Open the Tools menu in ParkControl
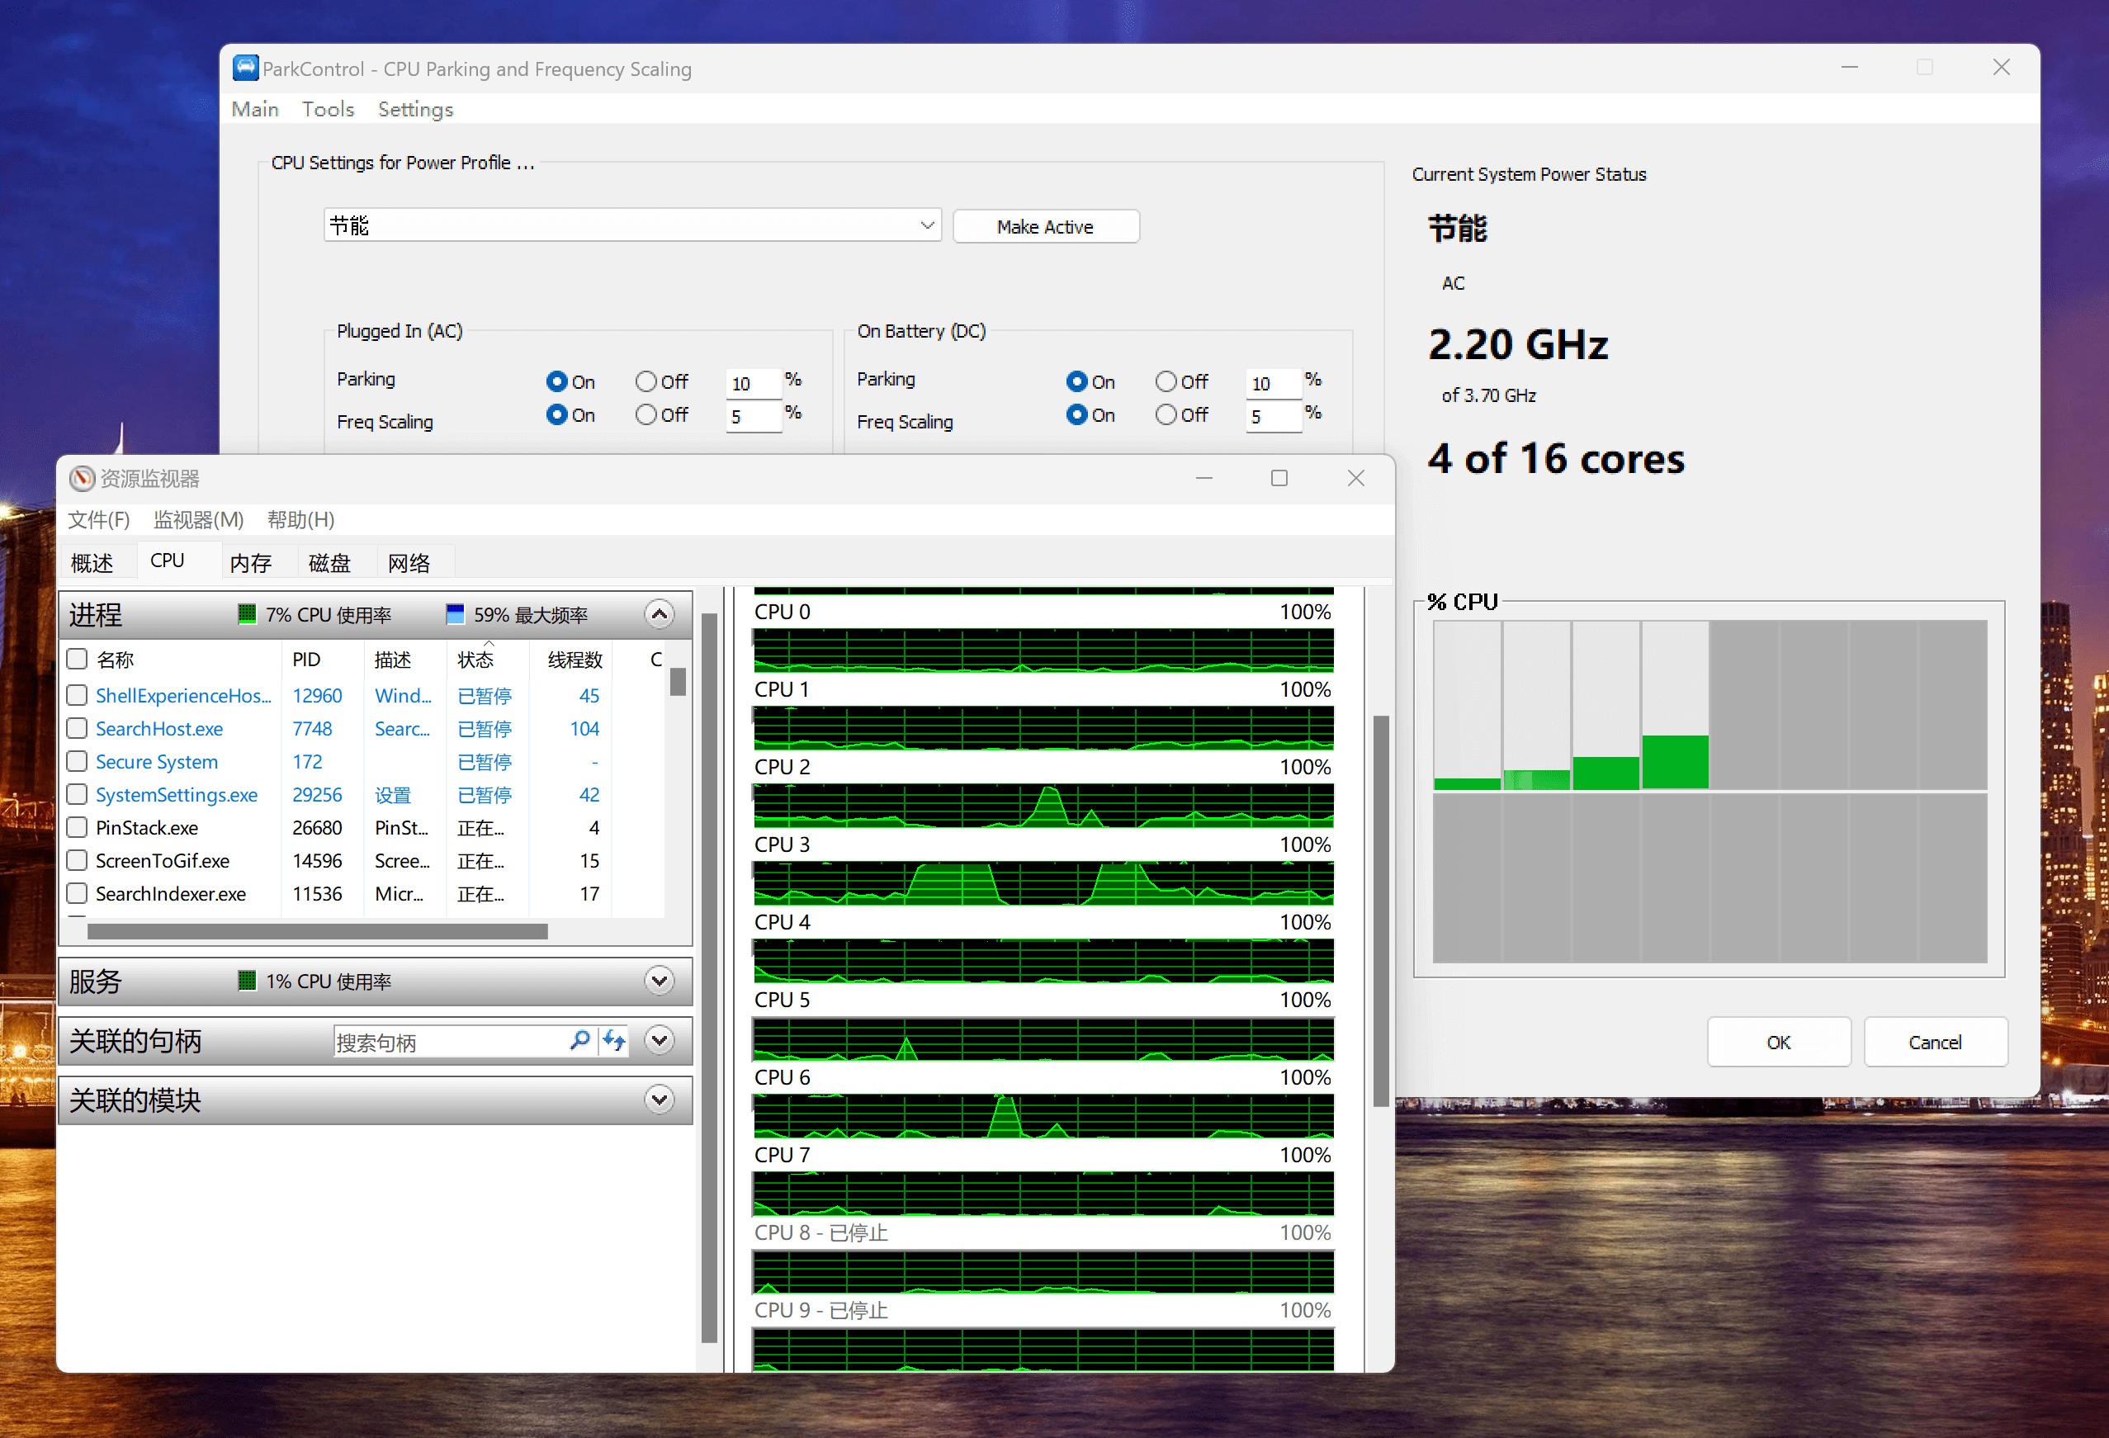 tap(328, 109)
